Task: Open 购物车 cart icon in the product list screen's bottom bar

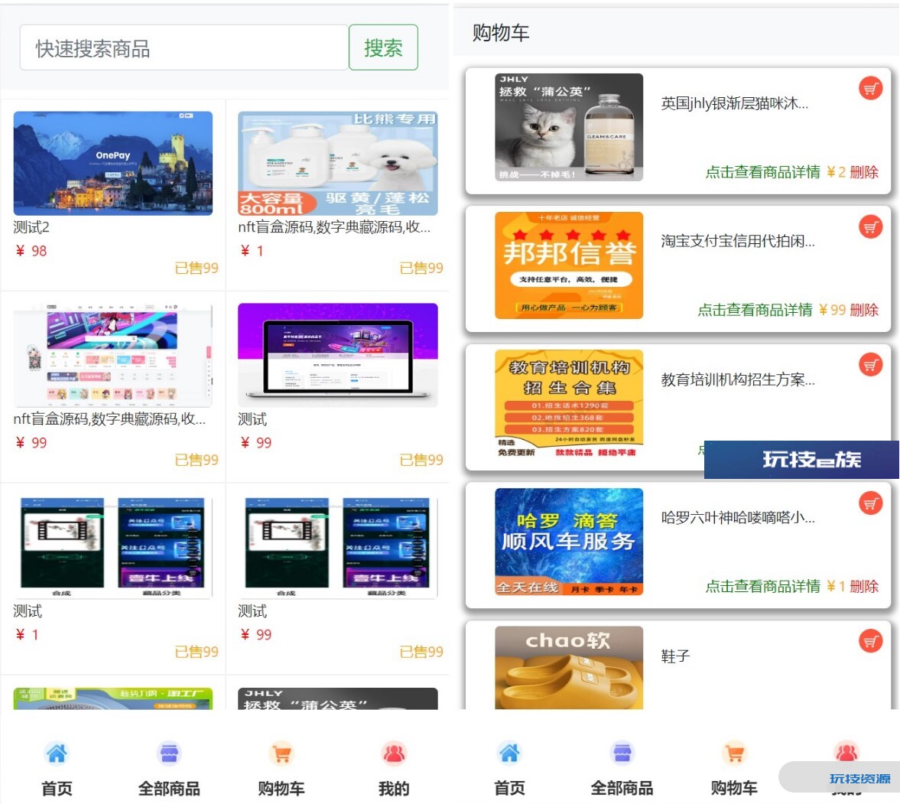Action: point(281,754)
